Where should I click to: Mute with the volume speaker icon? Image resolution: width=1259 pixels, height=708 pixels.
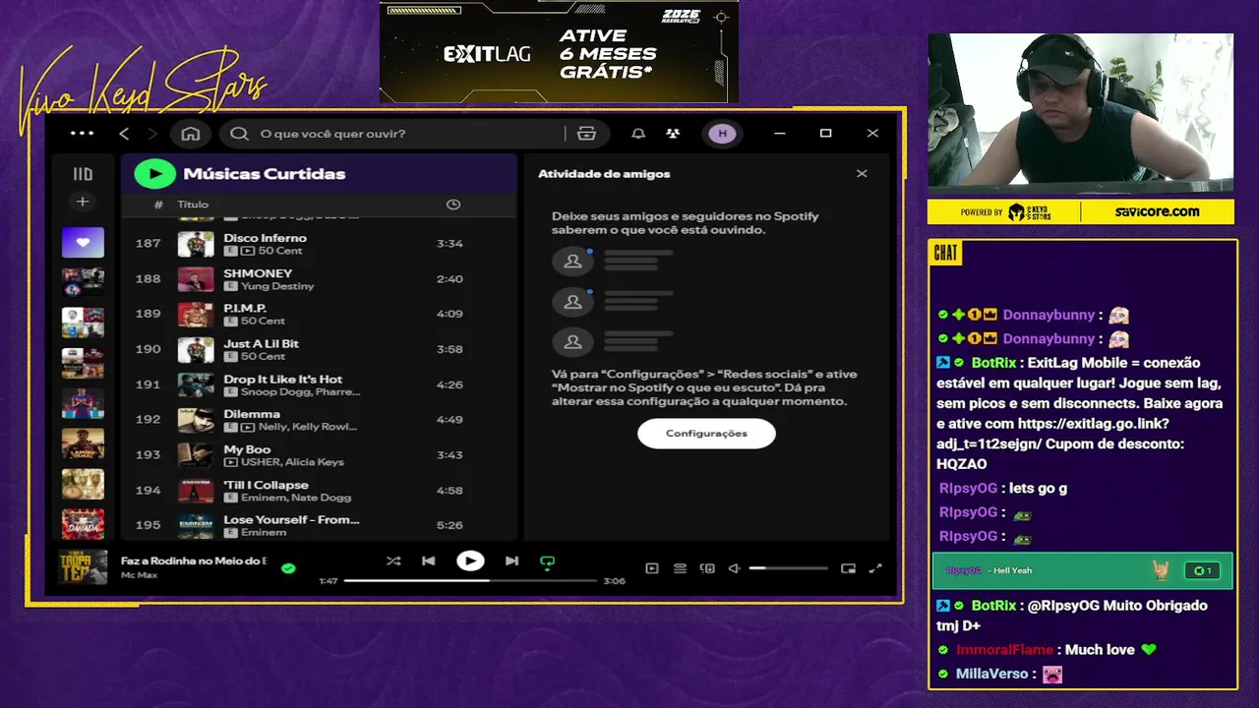(734, 568)
